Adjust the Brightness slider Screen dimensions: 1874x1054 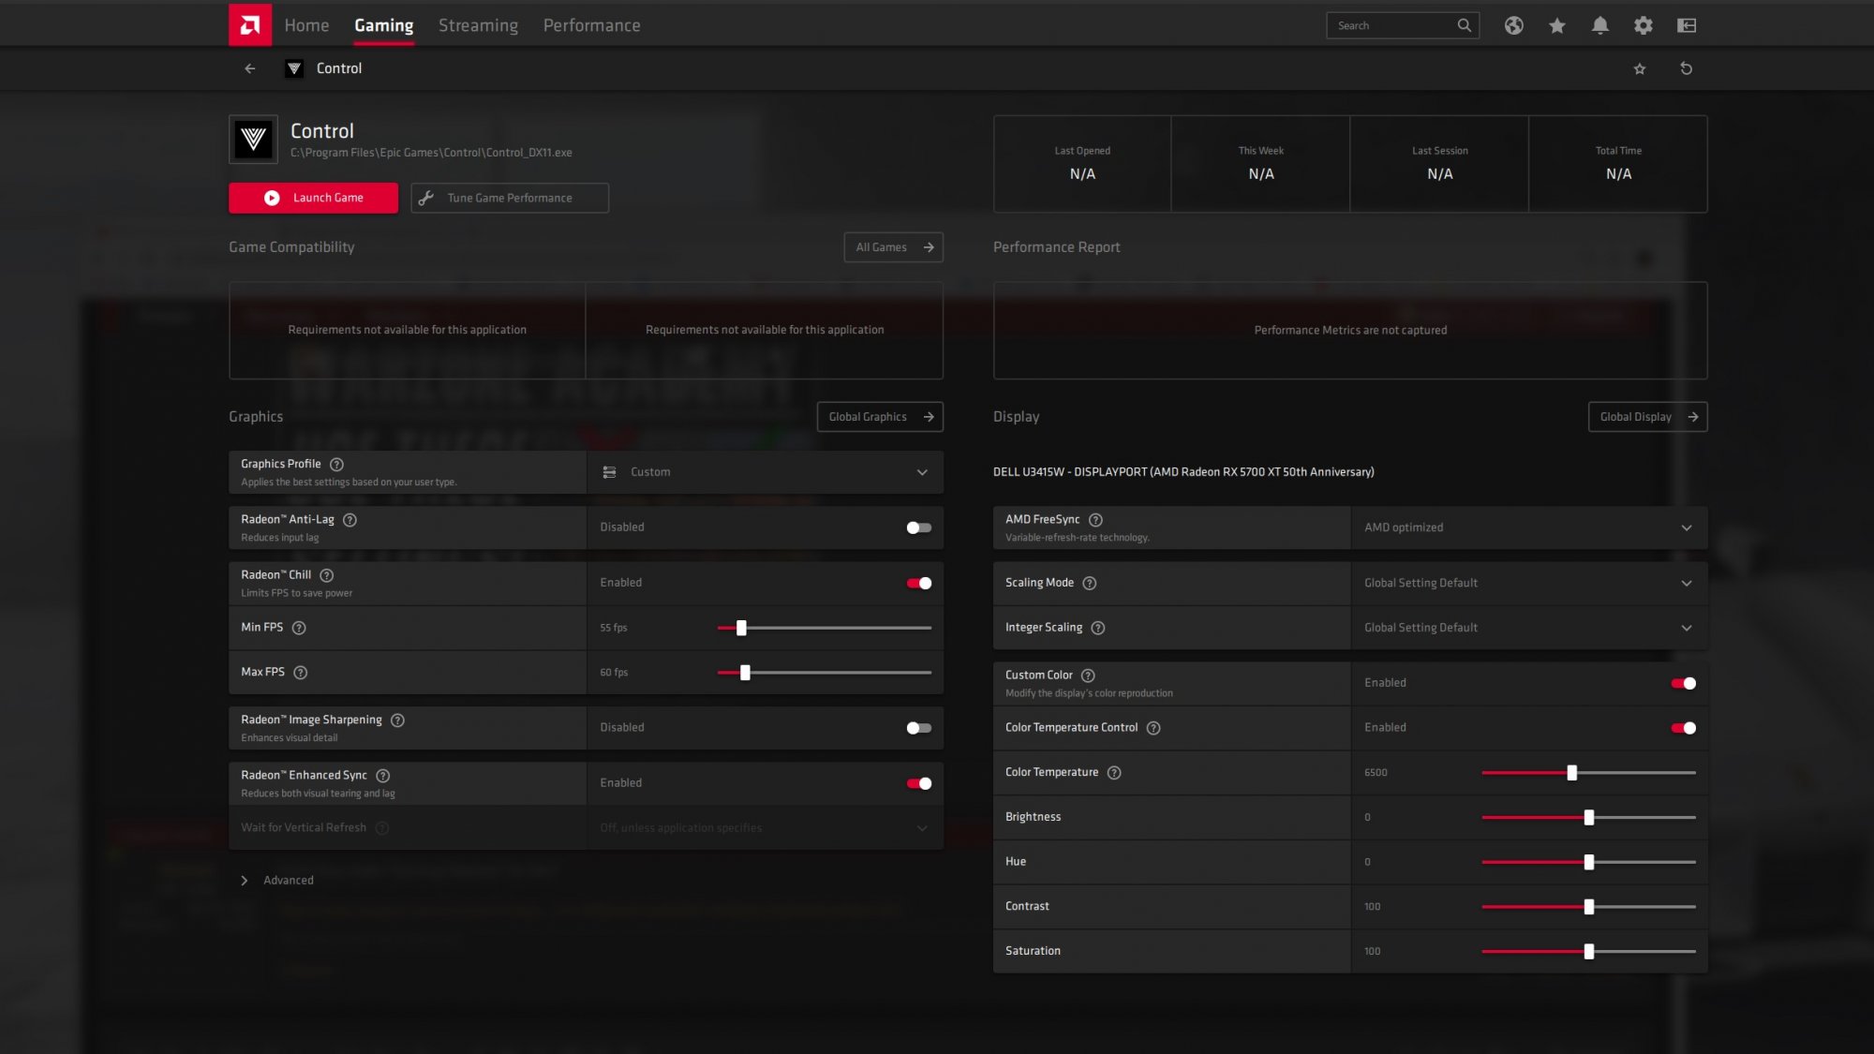(1588, 818)
